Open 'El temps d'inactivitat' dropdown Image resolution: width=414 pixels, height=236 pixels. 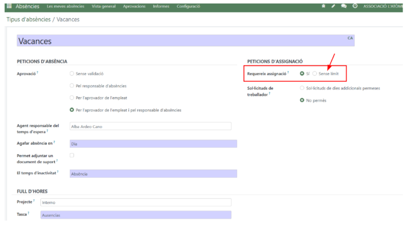[153, 174]
